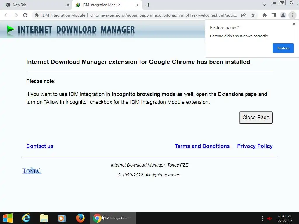Open the Contact us link
The image size is (299, 224).
point(40,146)
